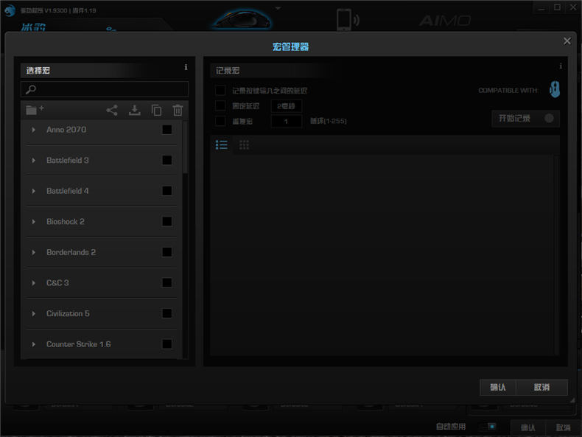Expand the Borderlands 2 folder

coord(34,252)
